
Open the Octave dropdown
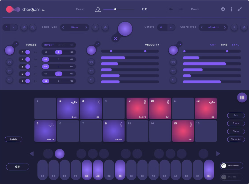click(x=166, y=27)
